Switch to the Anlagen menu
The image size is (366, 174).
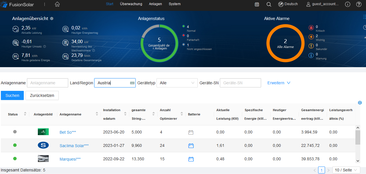(x=155, y=4)
